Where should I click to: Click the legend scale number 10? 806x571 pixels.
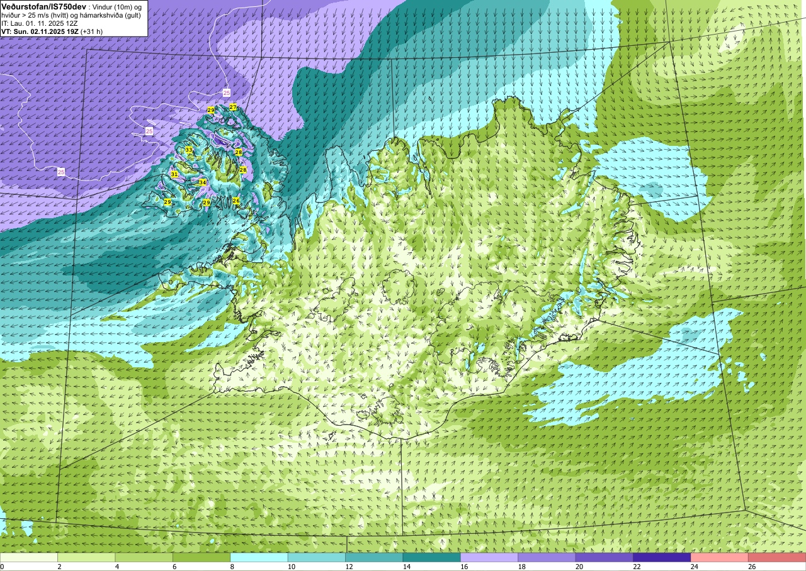[291, 567]
